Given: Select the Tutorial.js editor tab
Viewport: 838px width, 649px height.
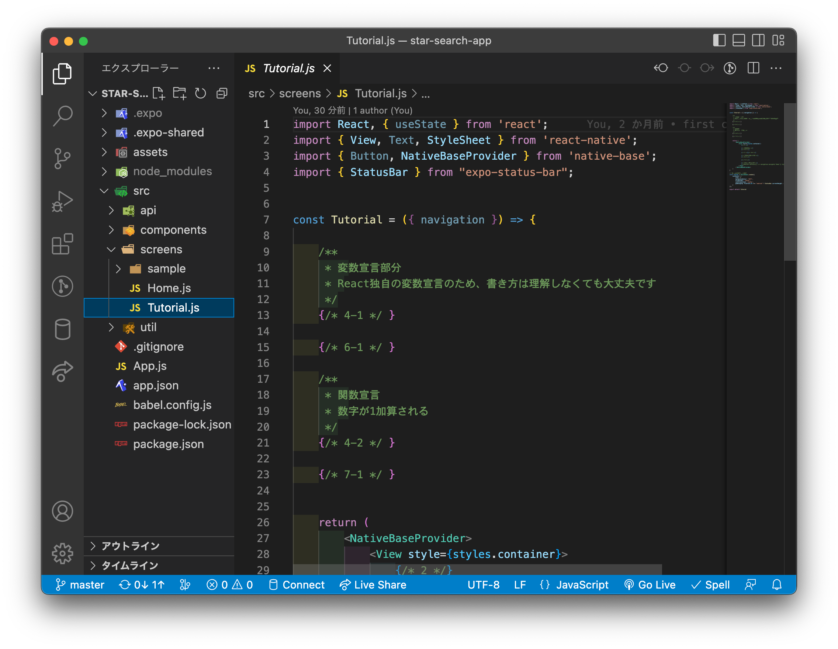Looking at the screenshot, I should (287, 68).
